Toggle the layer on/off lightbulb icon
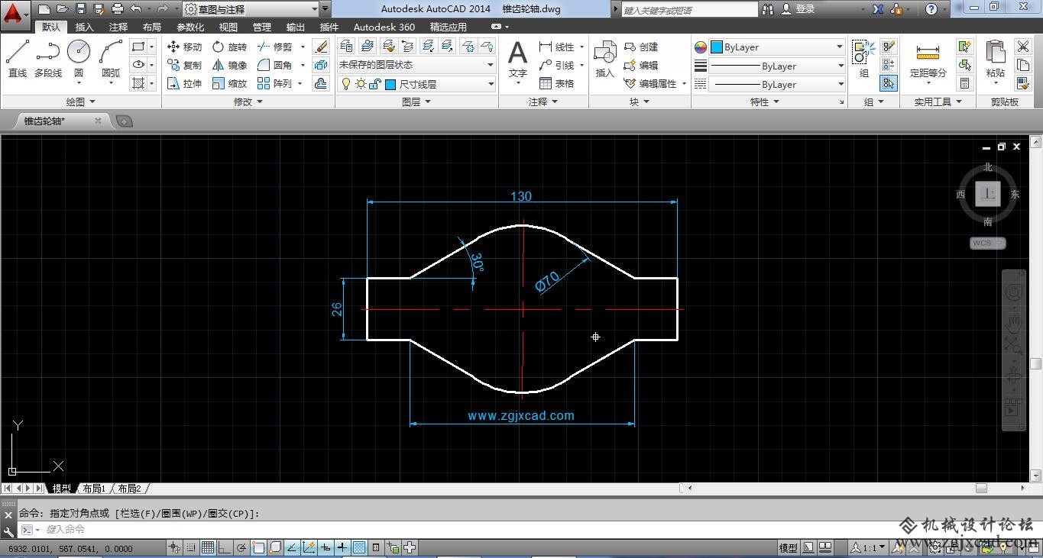Viewport: 1043px width, 558px height. 346,84
